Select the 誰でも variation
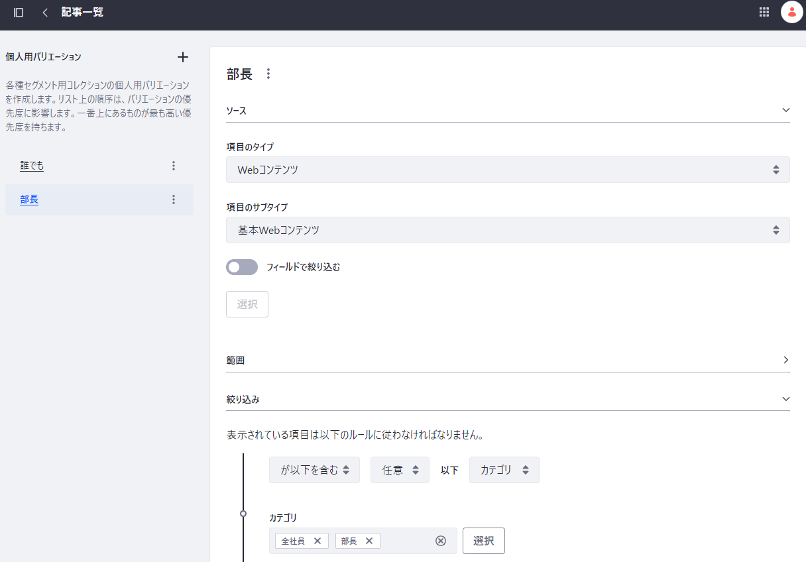Viewport: 806px width, 562px height. coord(32,166)
